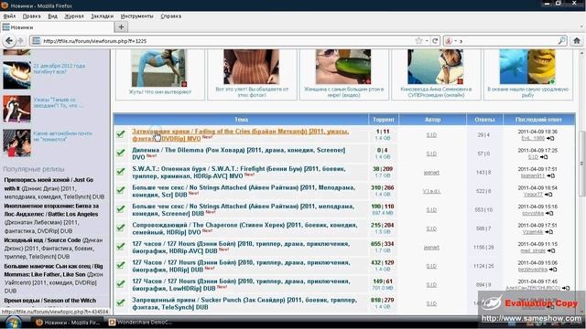Go forward with the browser forward arrow

tap(20, 40)
